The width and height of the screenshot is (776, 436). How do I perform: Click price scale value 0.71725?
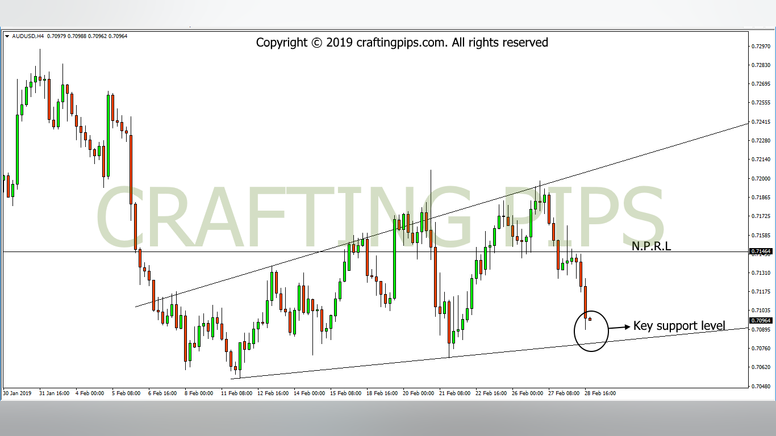tap(762, 216)
